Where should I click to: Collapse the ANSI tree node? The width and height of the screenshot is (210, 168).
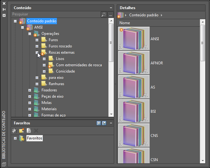[23, 27]
